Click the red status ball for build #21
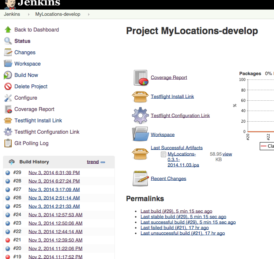Image resolution: width=274 pixels, height=259 pixels. tap(8, 240)
